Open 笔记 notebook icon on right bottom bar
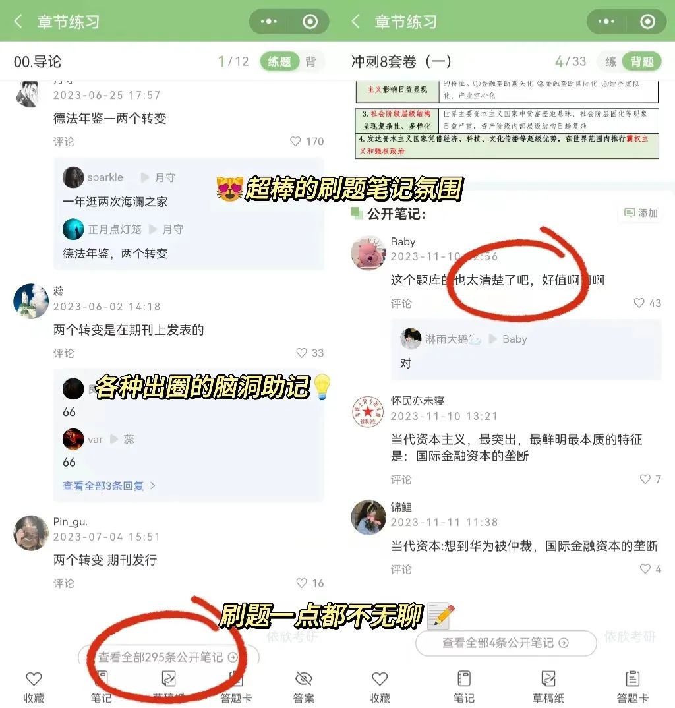The image size is (675, 708). tap(464, 678)
